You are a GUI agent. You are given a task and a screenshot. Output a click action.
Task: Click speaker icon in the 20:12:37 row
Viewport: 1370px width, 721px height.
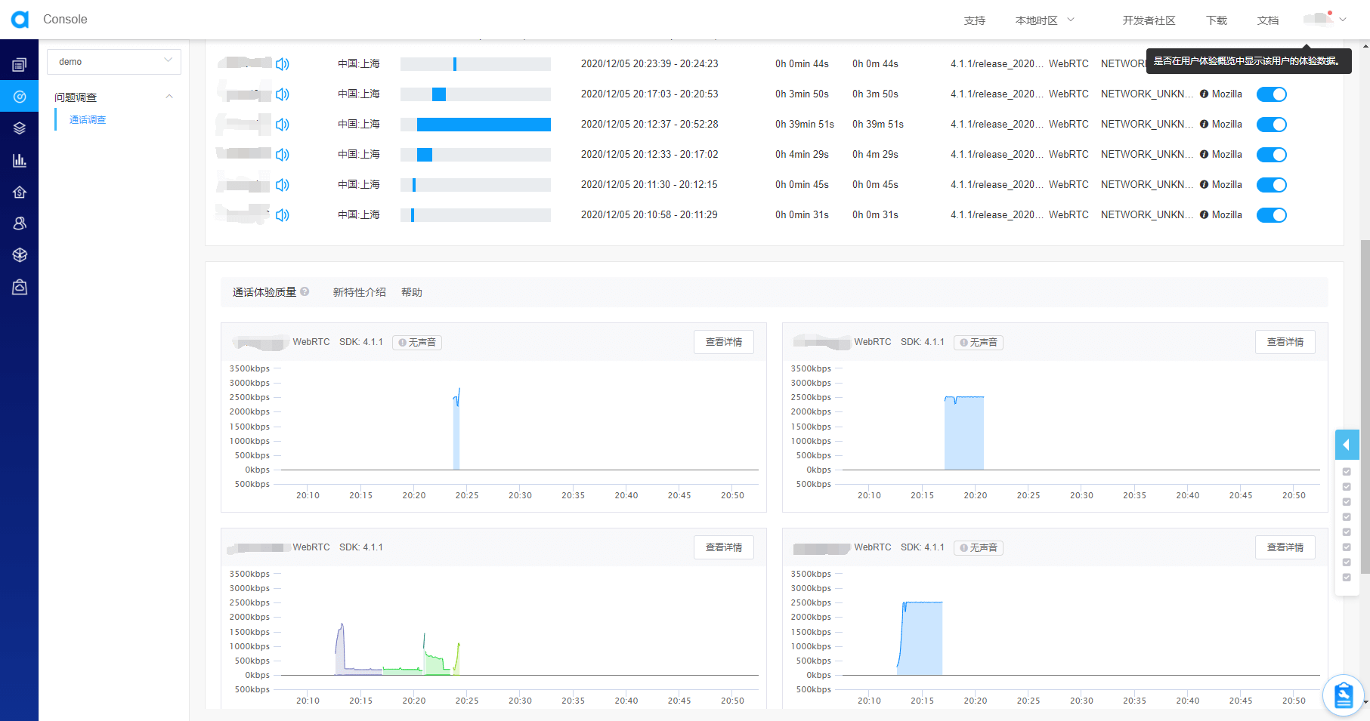click(x=283, y=125)
